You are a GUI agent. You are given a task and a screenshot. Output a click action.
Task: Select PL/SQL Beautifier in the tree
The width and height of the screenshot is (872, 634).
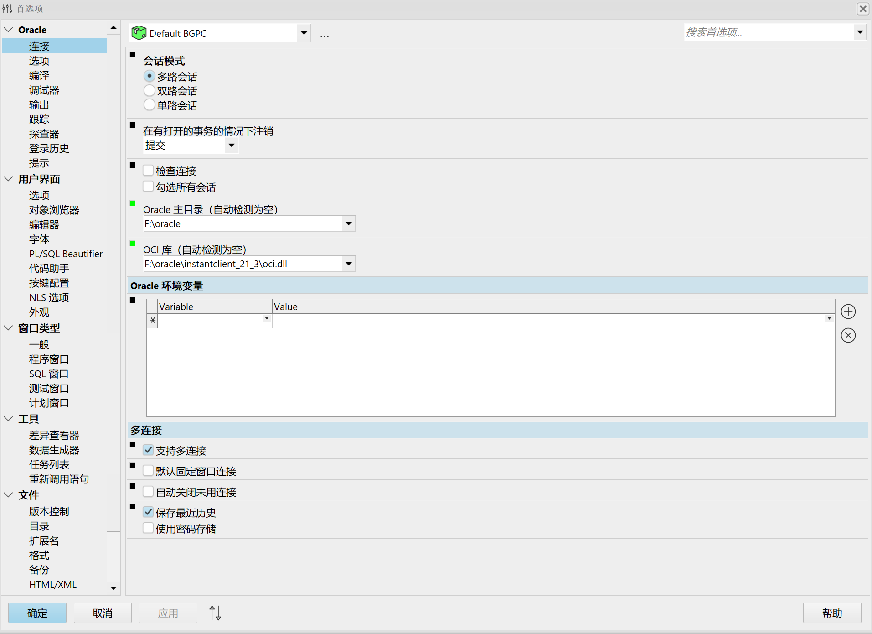click(66, 254)
